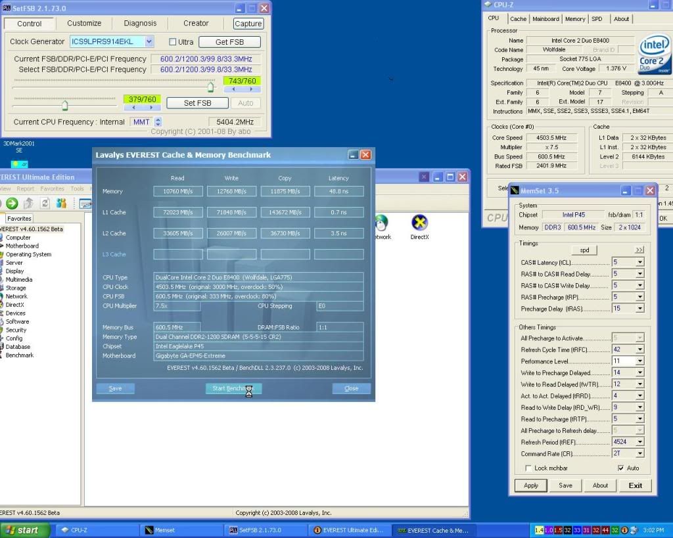Open CAS# Latency (tCL) dropdown
Screen dimensions: 673x538
coord(640,262)
